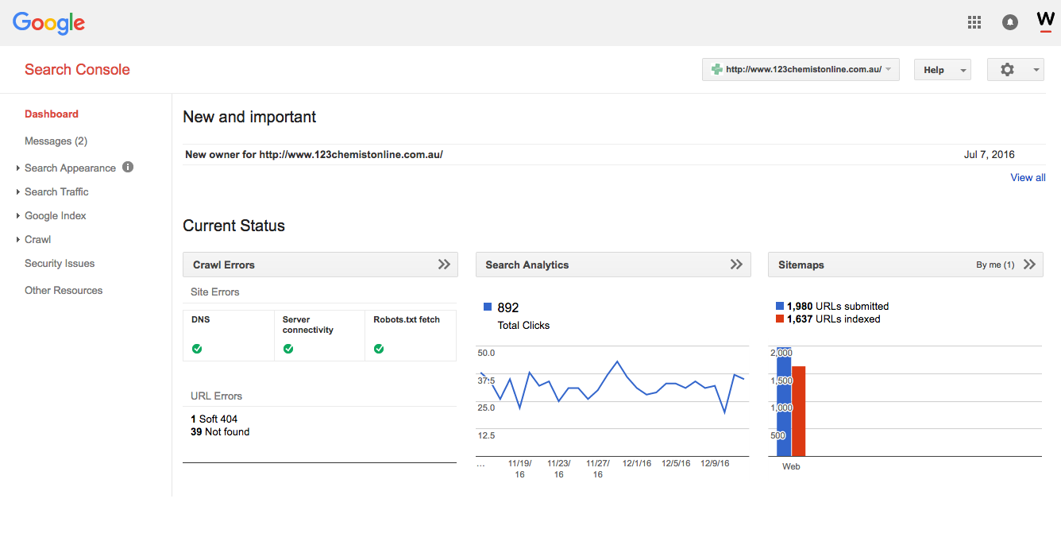Click the DNS green check status
This screenshot has width=1061, height=541.
click(x=197, y=349)
